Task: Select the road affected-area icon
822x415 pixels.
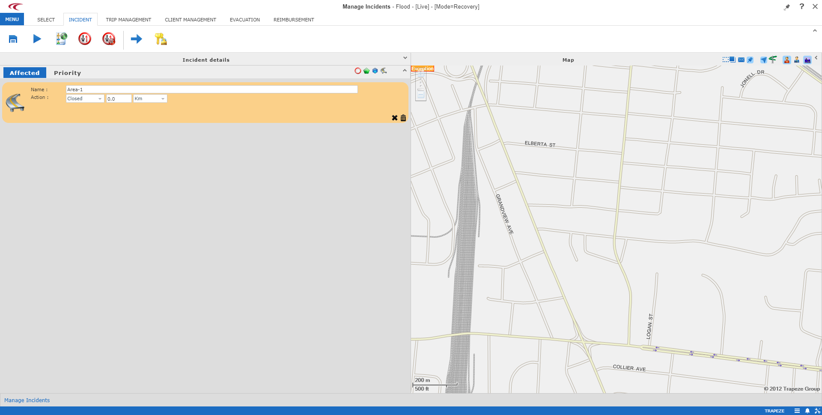Action: click(384, 71)
